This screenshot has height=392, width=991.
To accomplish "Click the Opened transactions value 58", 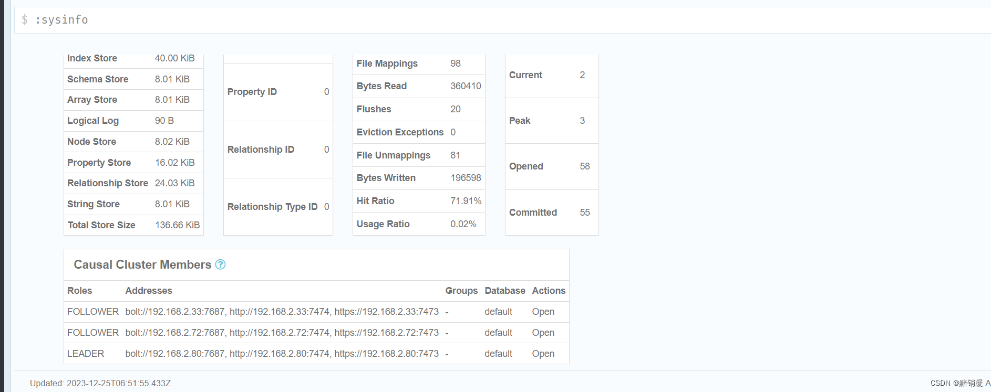I will click(x=585, y=166).
